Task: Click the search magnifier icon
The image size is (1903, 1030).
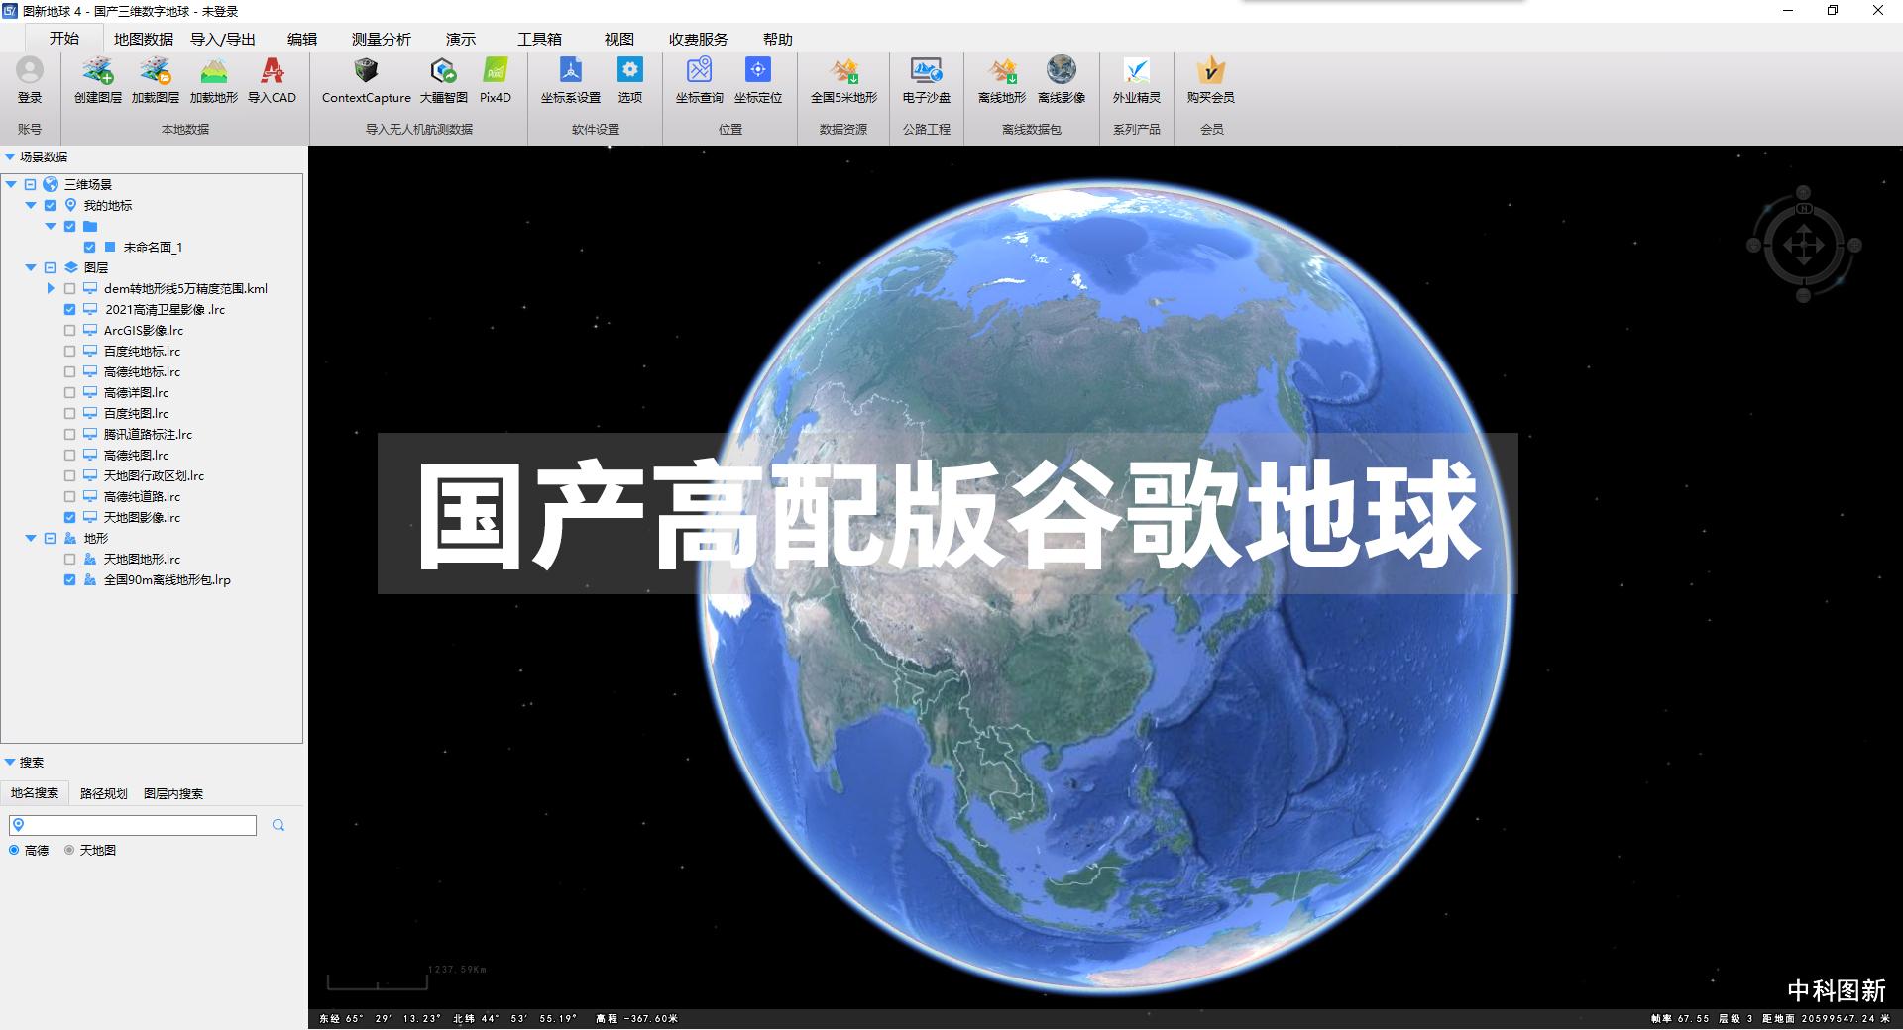Action: [279, 825]
